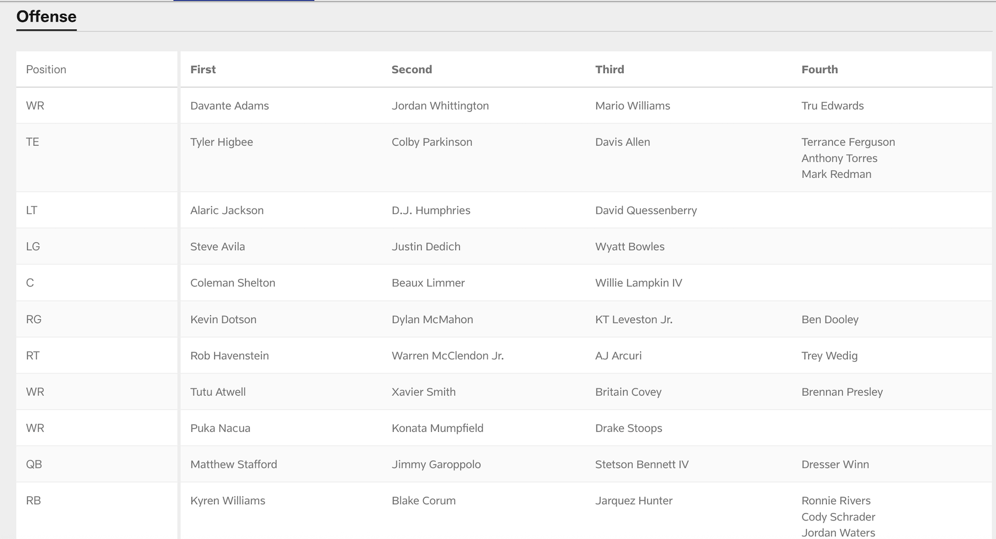Image resolution: width=996 pixels, height=539 pixels.
Task: Open Terrance Ferguson player link
Action: [848, 142]
